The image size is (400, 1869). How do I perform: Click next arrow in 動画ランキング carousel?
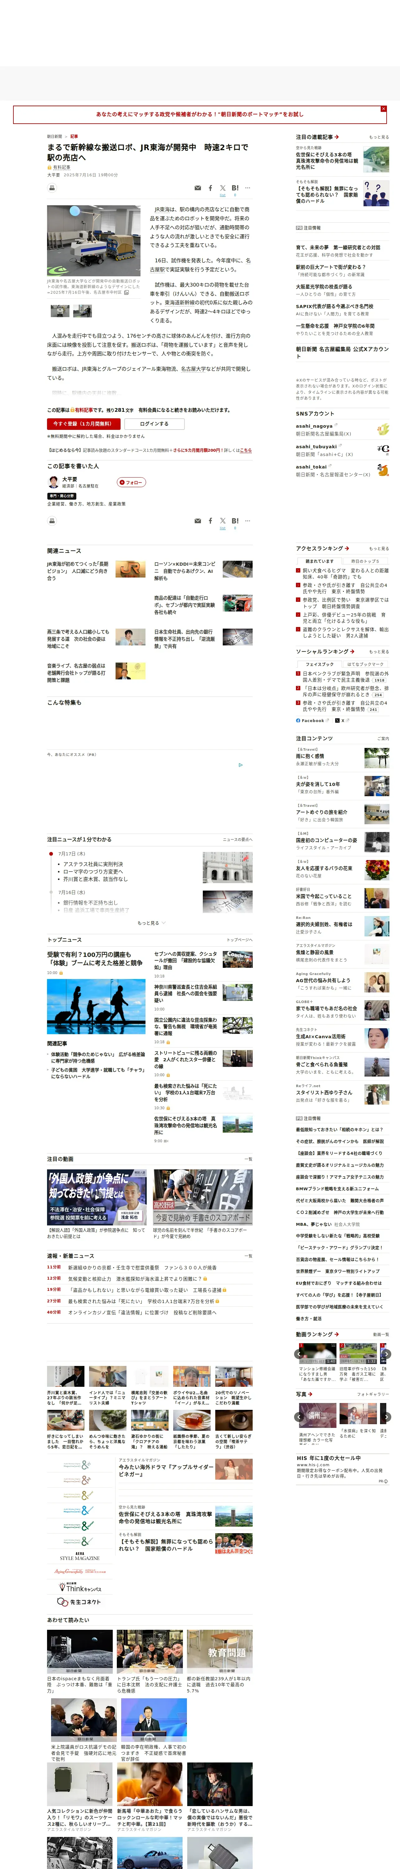pyautogui.click(x=386, y=1354)
